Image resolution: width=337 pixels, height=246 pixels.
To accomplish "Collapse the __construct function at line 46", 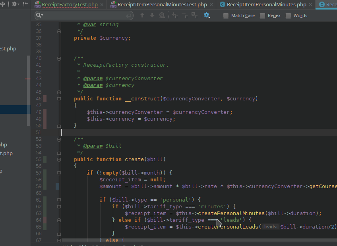I will (59, 99).
